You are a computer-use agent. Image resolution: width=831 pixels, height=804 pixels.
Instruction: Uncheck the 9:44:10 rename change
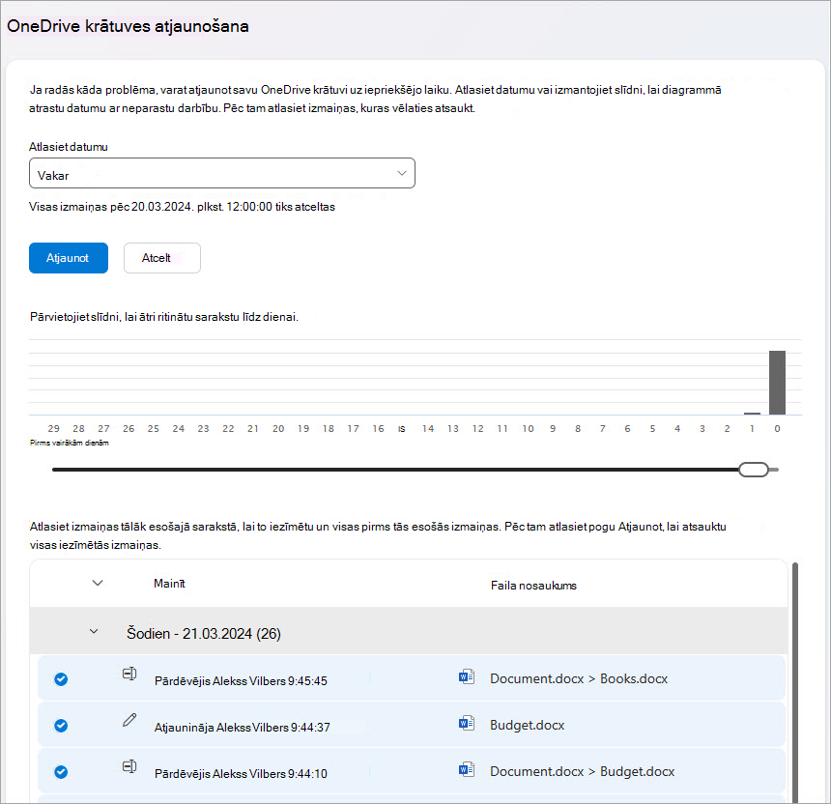point(61,772)
